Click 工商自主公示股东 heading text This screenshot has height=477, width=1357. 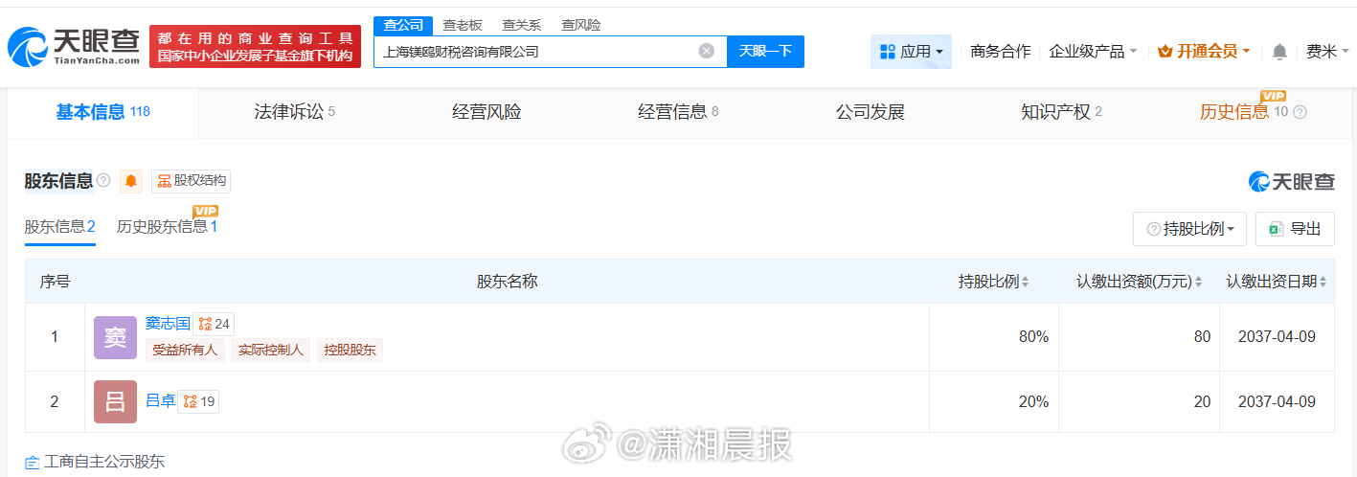pyautogui.click(x=104, y=462)
